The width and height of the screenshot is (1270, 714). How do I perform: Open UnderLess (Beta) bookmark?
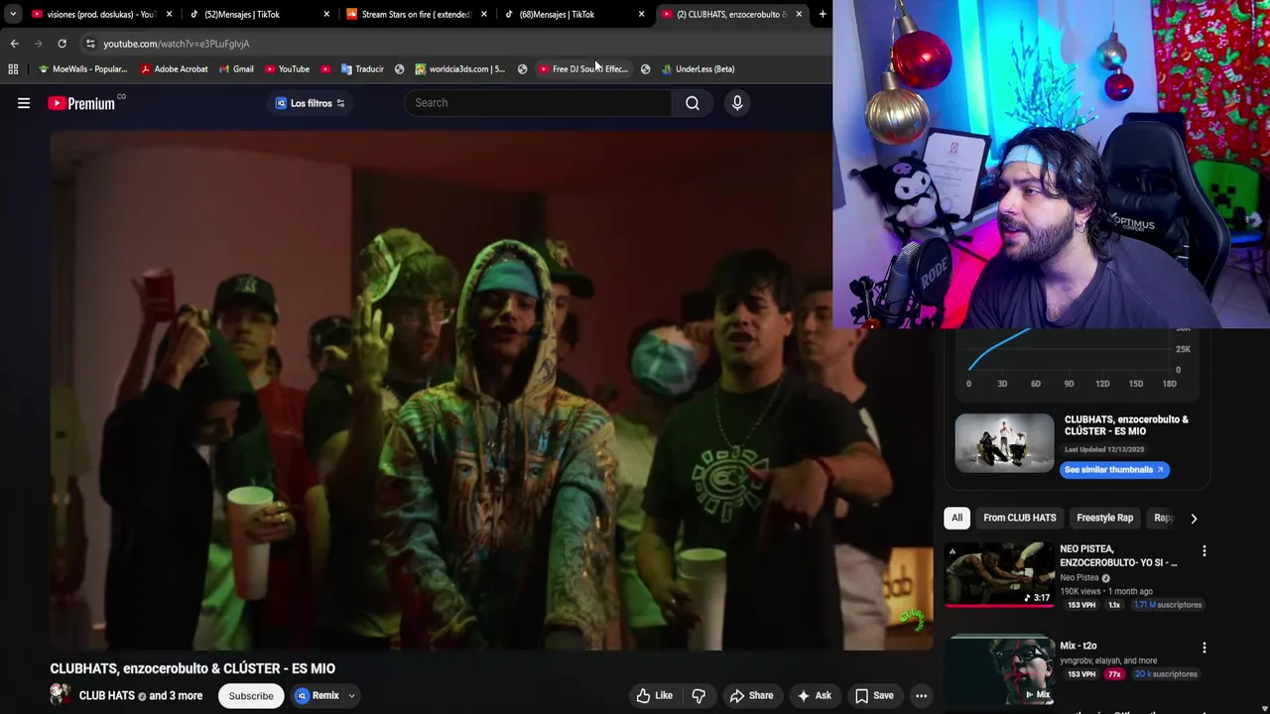click(698, 69)
